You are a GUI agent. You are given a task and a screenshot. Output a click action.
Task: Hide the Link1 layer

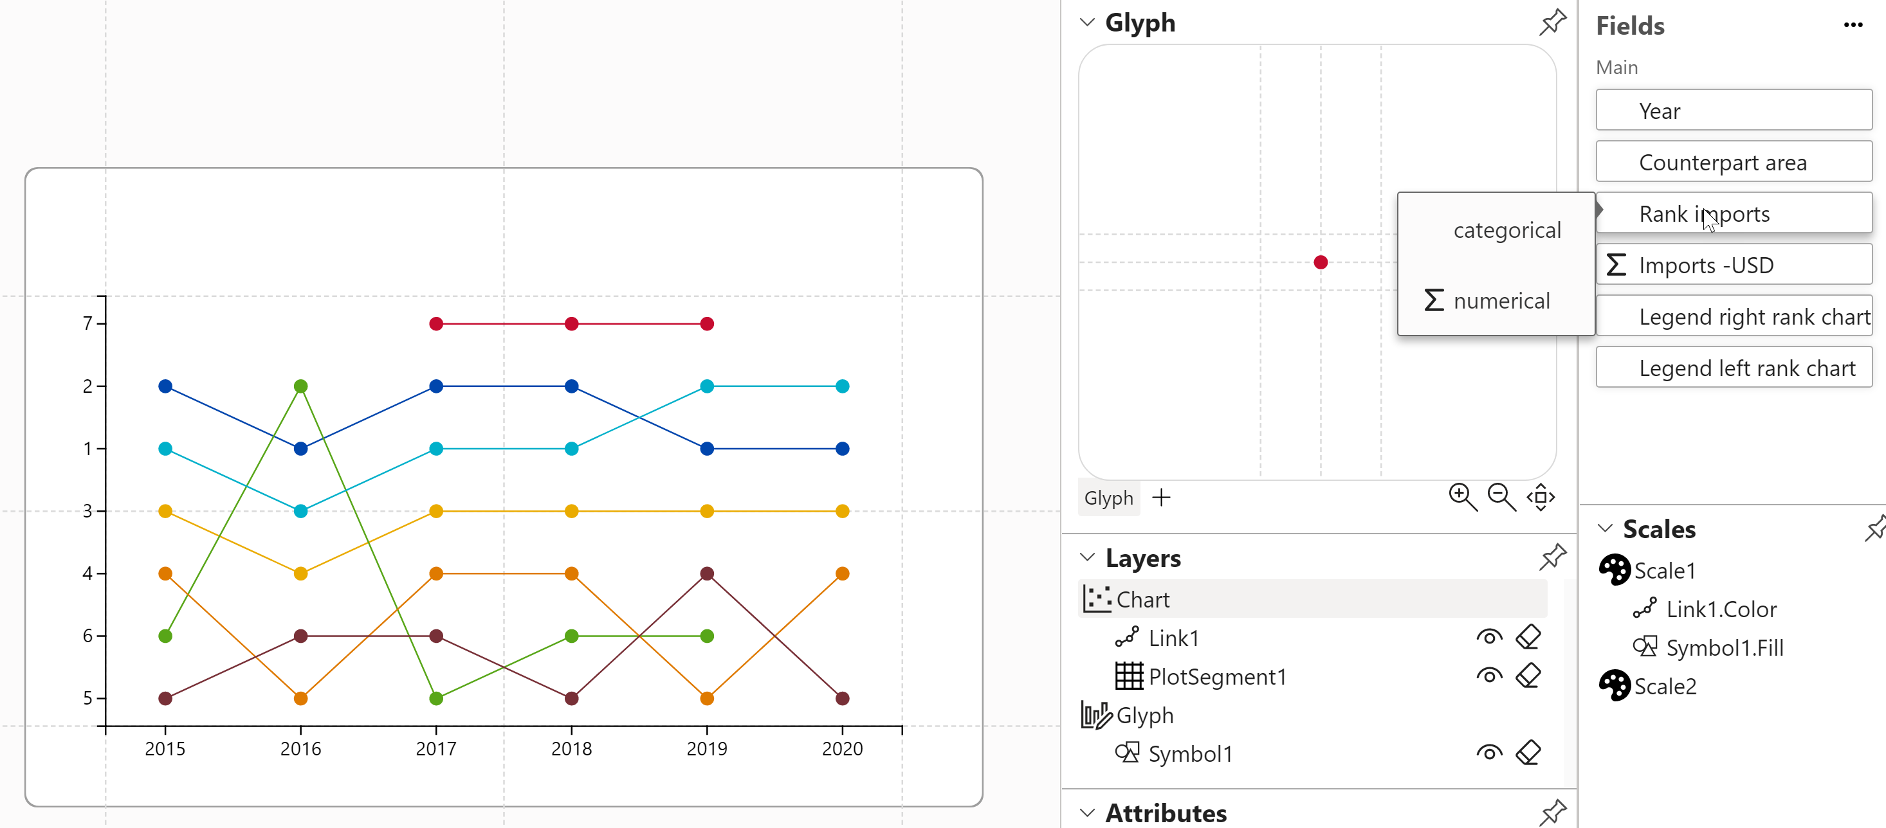(1490, 636)
